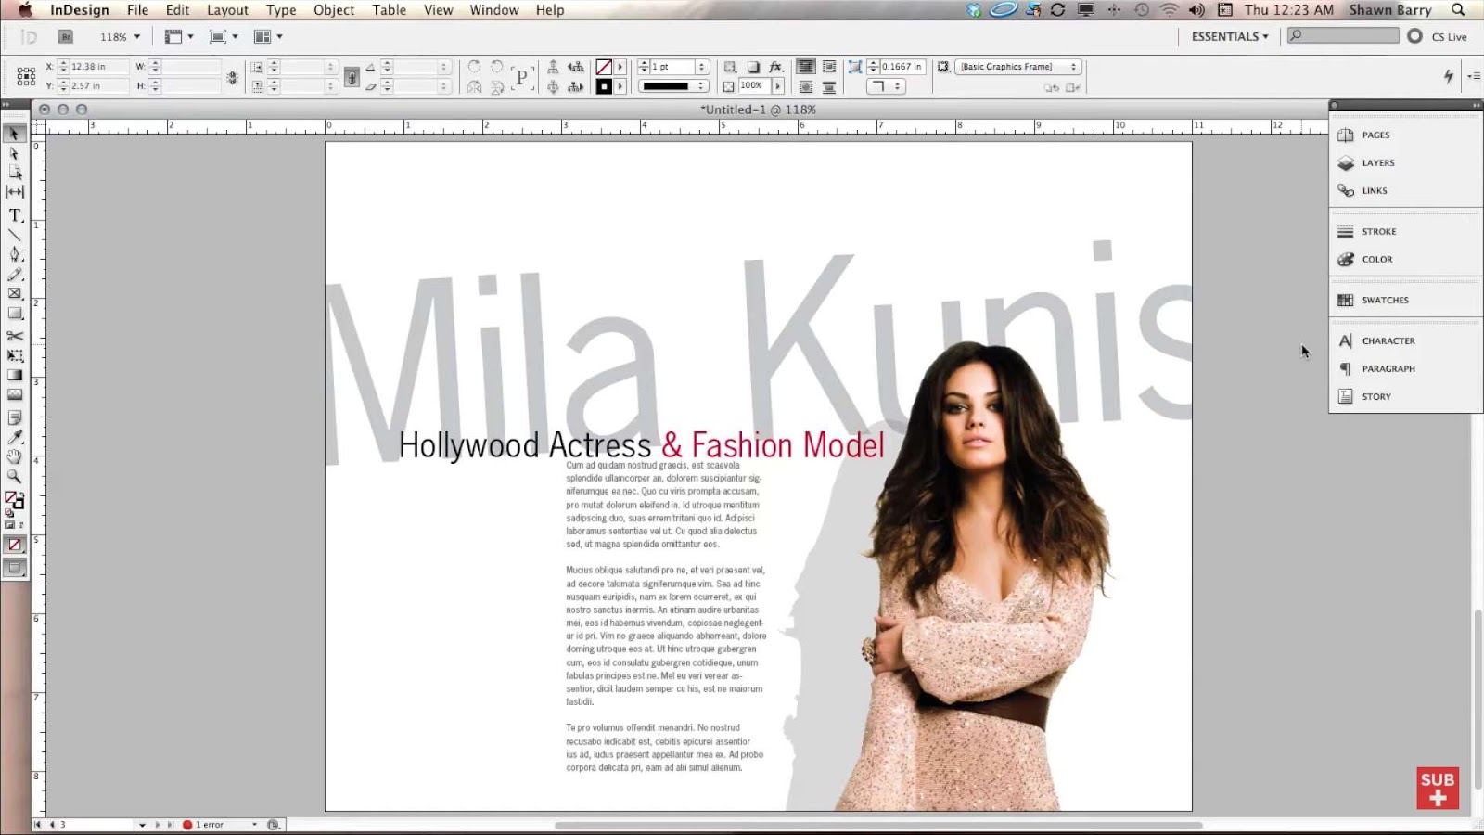
Task: Open the effects (fx) button
Action: [x=776, y=67]
